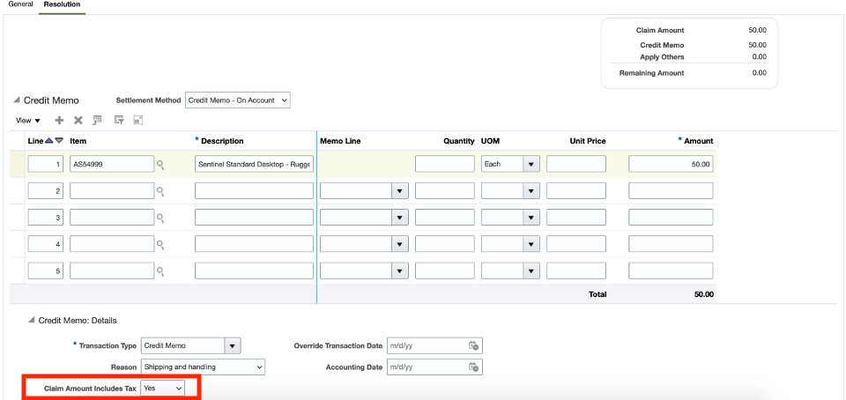The image size is (846, 400).
Task: Open the View menu
Action: click(x=28, y=121)
